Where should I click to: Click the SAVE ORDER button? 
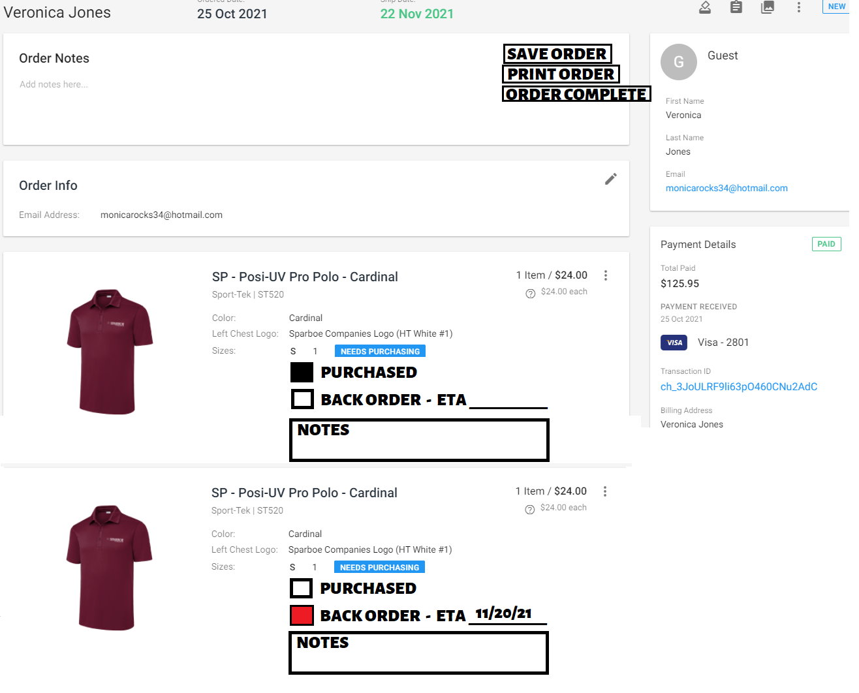point(557,54)
